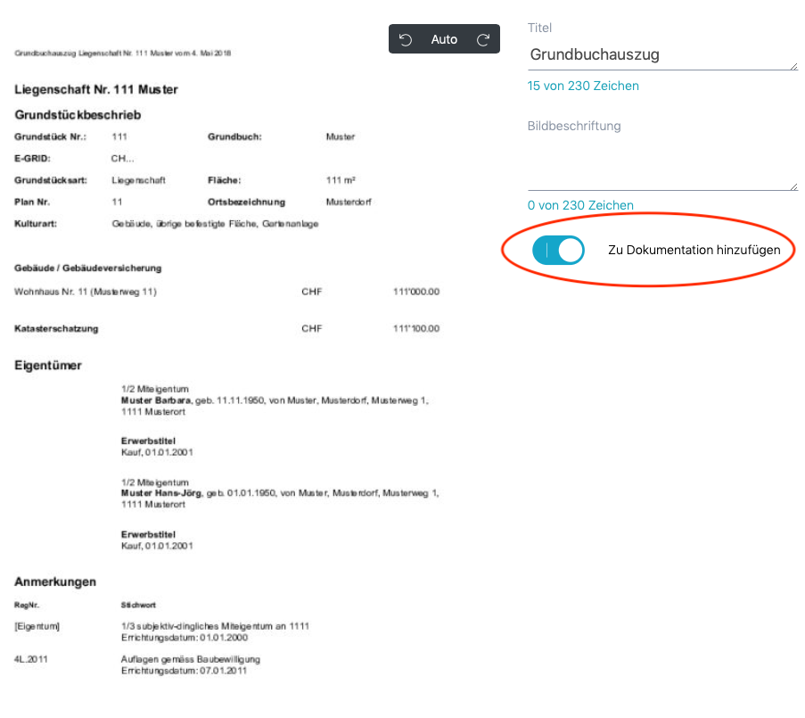Rotate the document preview clockwise
Screen dimensions: 805x718
(x=483, y=39)
